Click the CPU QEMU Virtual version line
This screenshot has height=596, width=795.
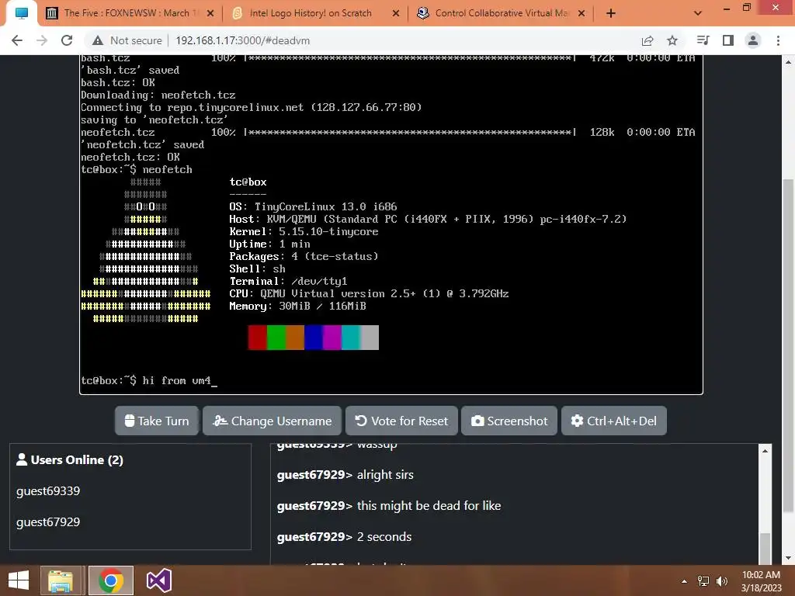369,293
